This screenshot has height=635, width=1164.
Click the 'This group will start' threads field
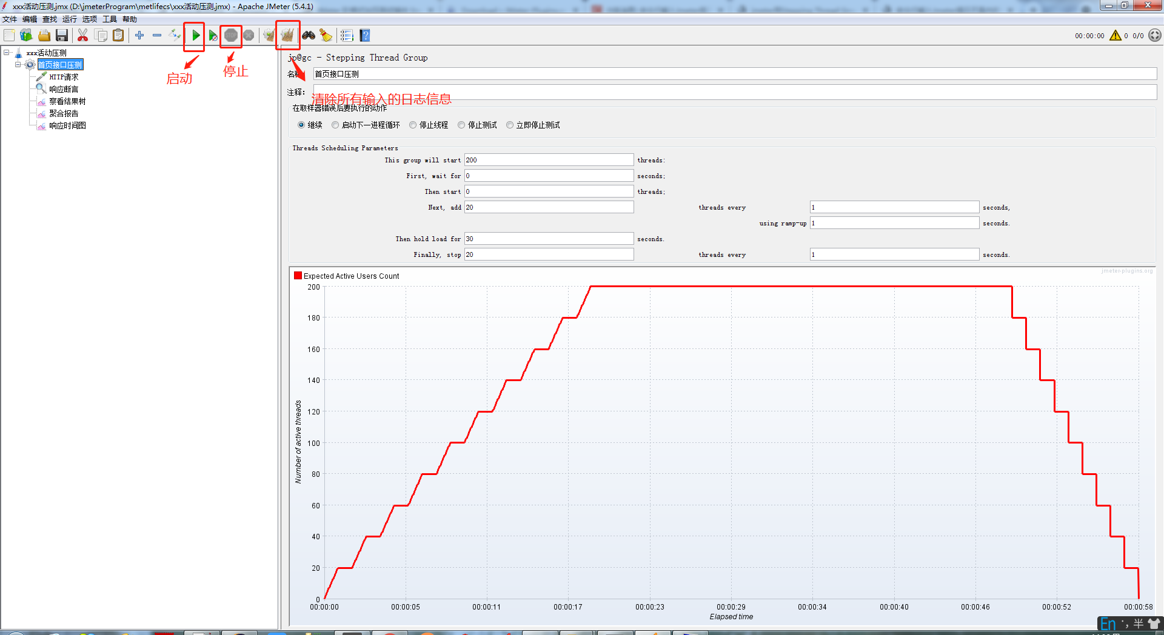tap(549, 160)
